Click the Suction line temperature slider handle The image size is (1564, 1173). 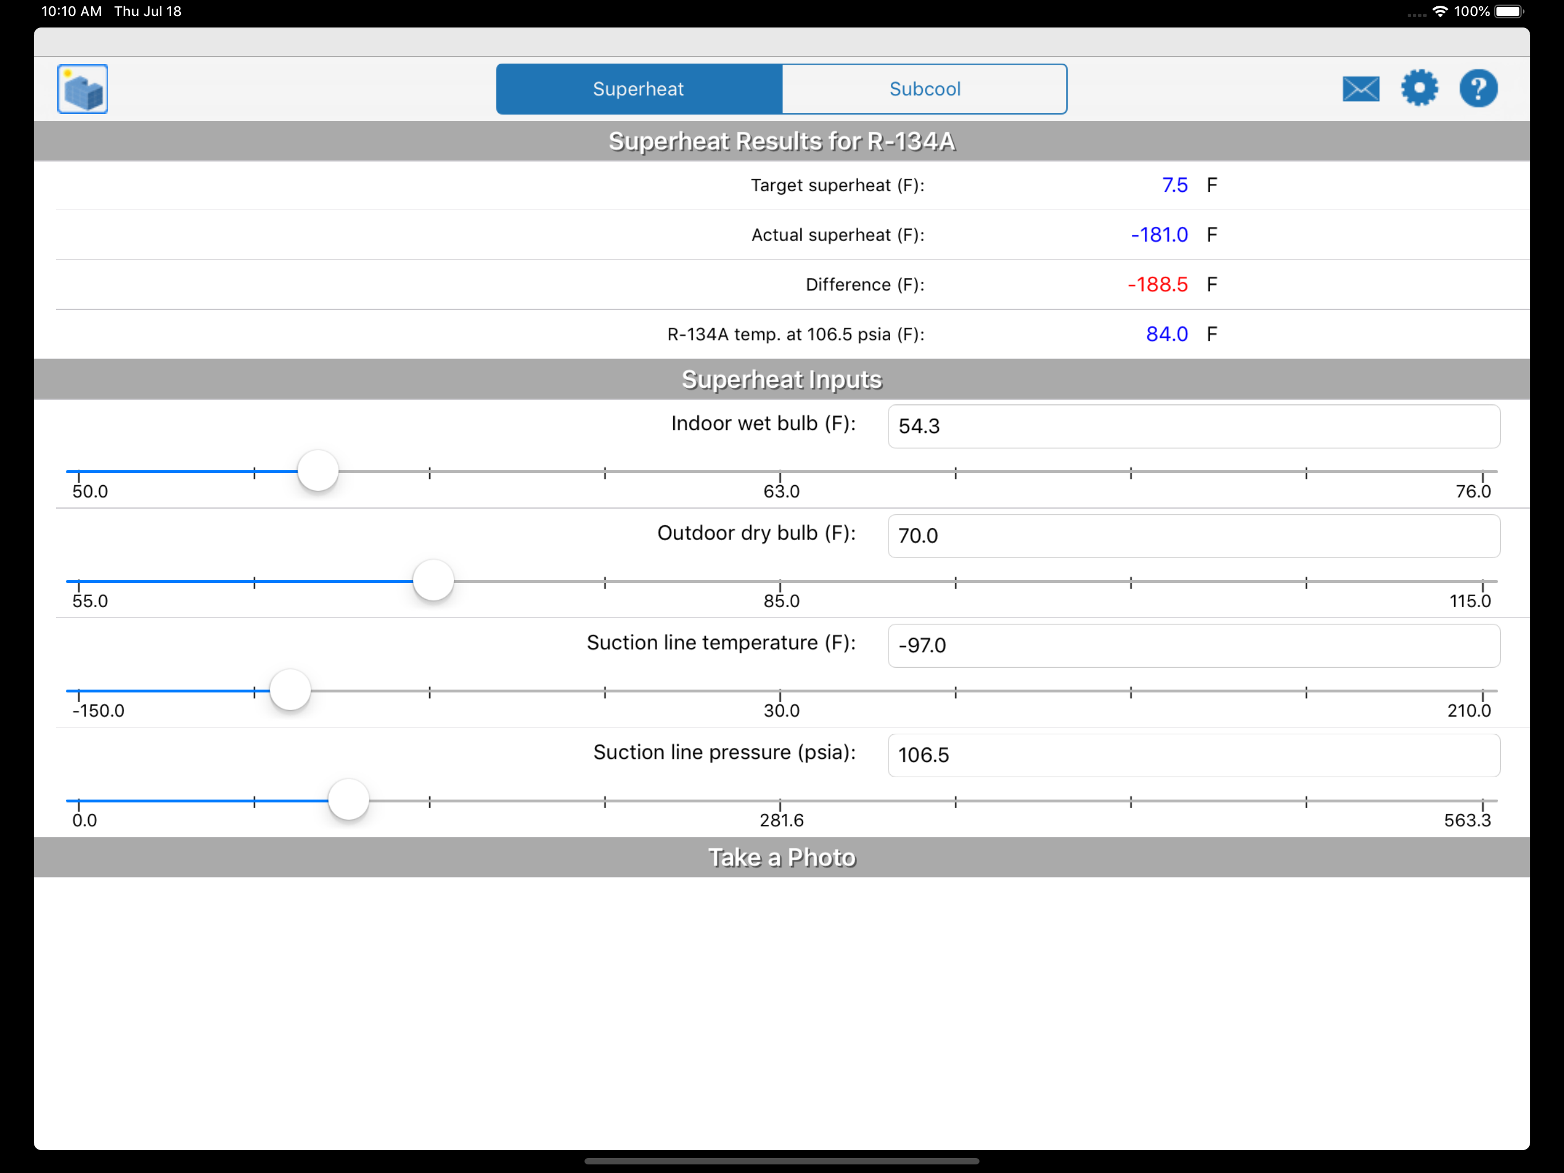tap(290, 690)
